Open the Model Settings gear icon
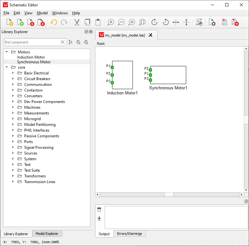 pyautogui.click(x=212, y=22)
